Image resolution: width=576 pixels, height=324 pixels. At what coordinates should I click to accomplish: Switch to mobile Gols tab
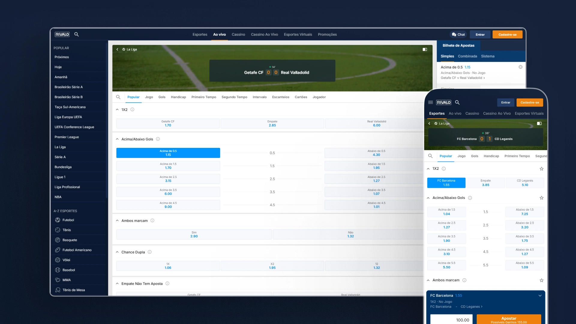(474, 156)
